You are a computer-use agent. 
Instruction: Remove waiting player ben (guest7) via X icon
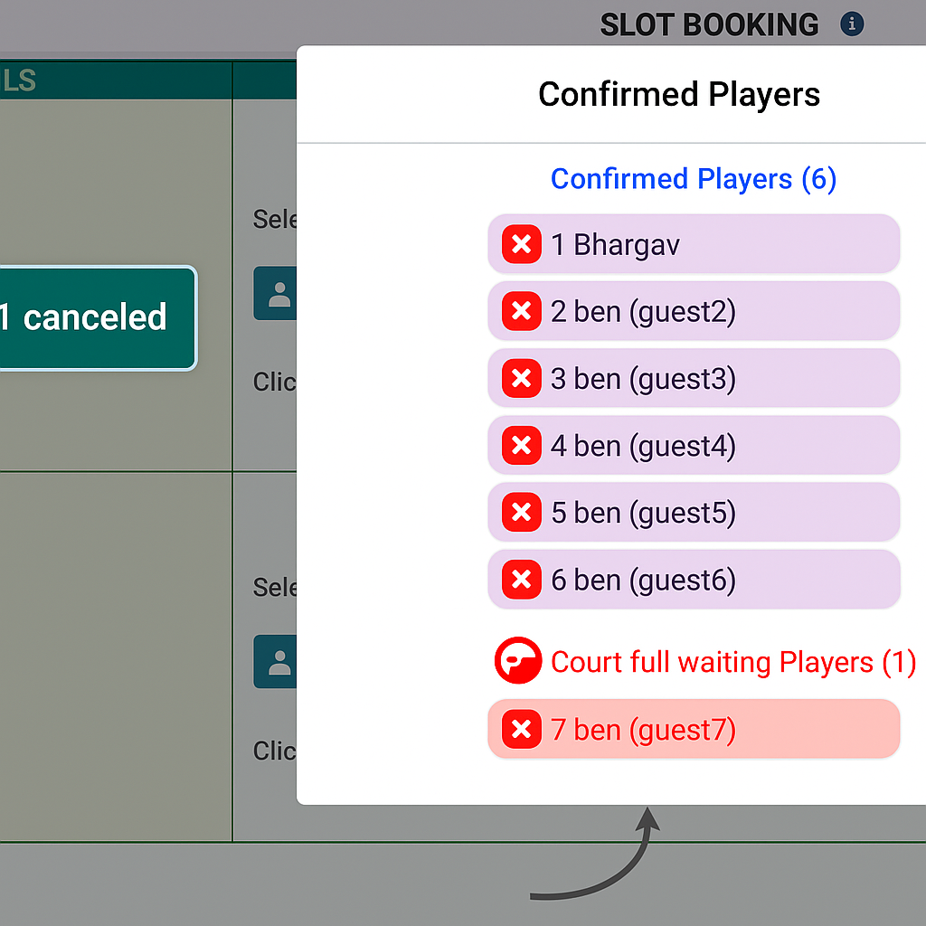click(521, 729)
